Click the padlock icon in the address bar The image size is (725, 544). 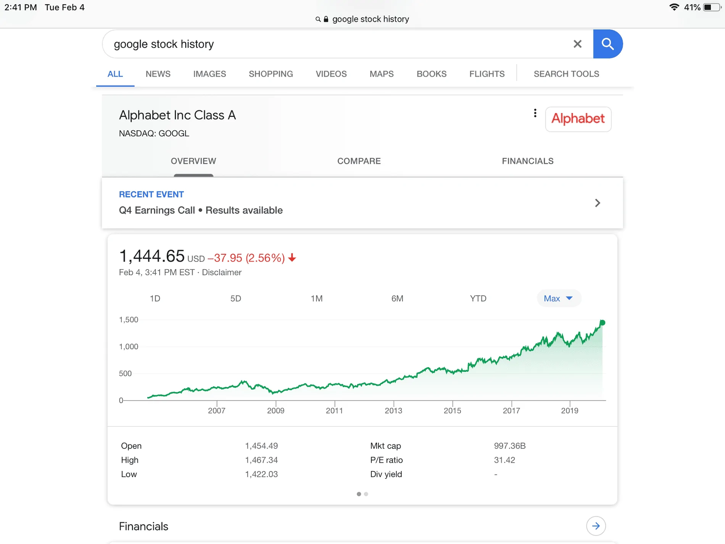325,19
